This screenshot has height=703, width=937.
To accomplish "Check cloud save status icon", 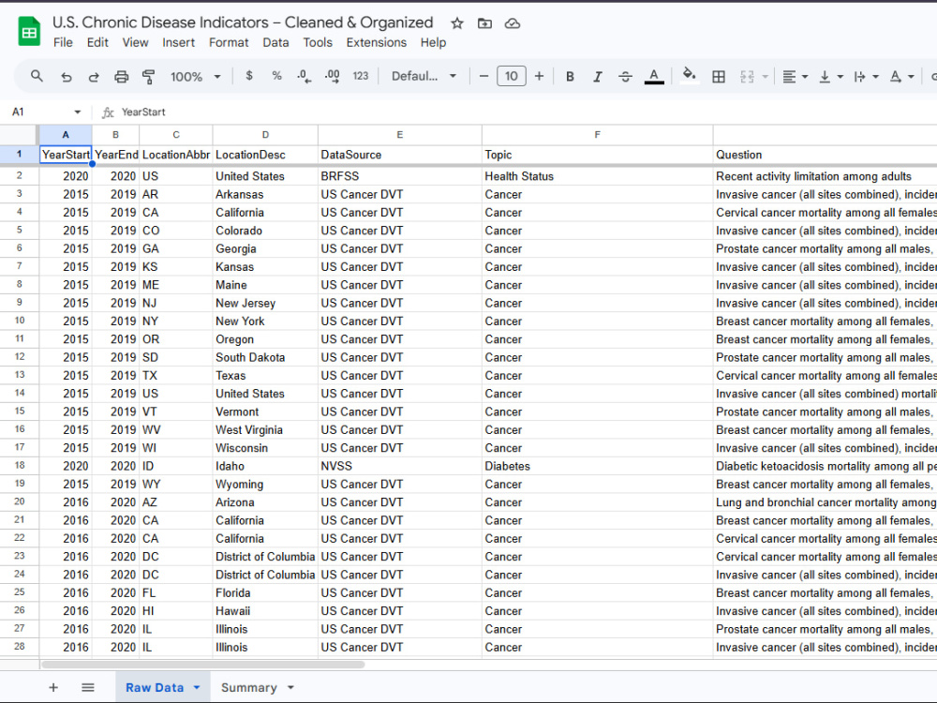I will pos(513,23).
